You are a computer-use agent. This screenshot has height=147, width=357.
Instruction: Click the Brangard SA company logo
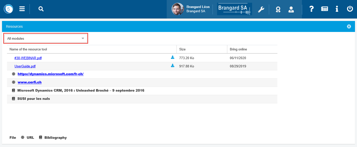tap(234, 9)
